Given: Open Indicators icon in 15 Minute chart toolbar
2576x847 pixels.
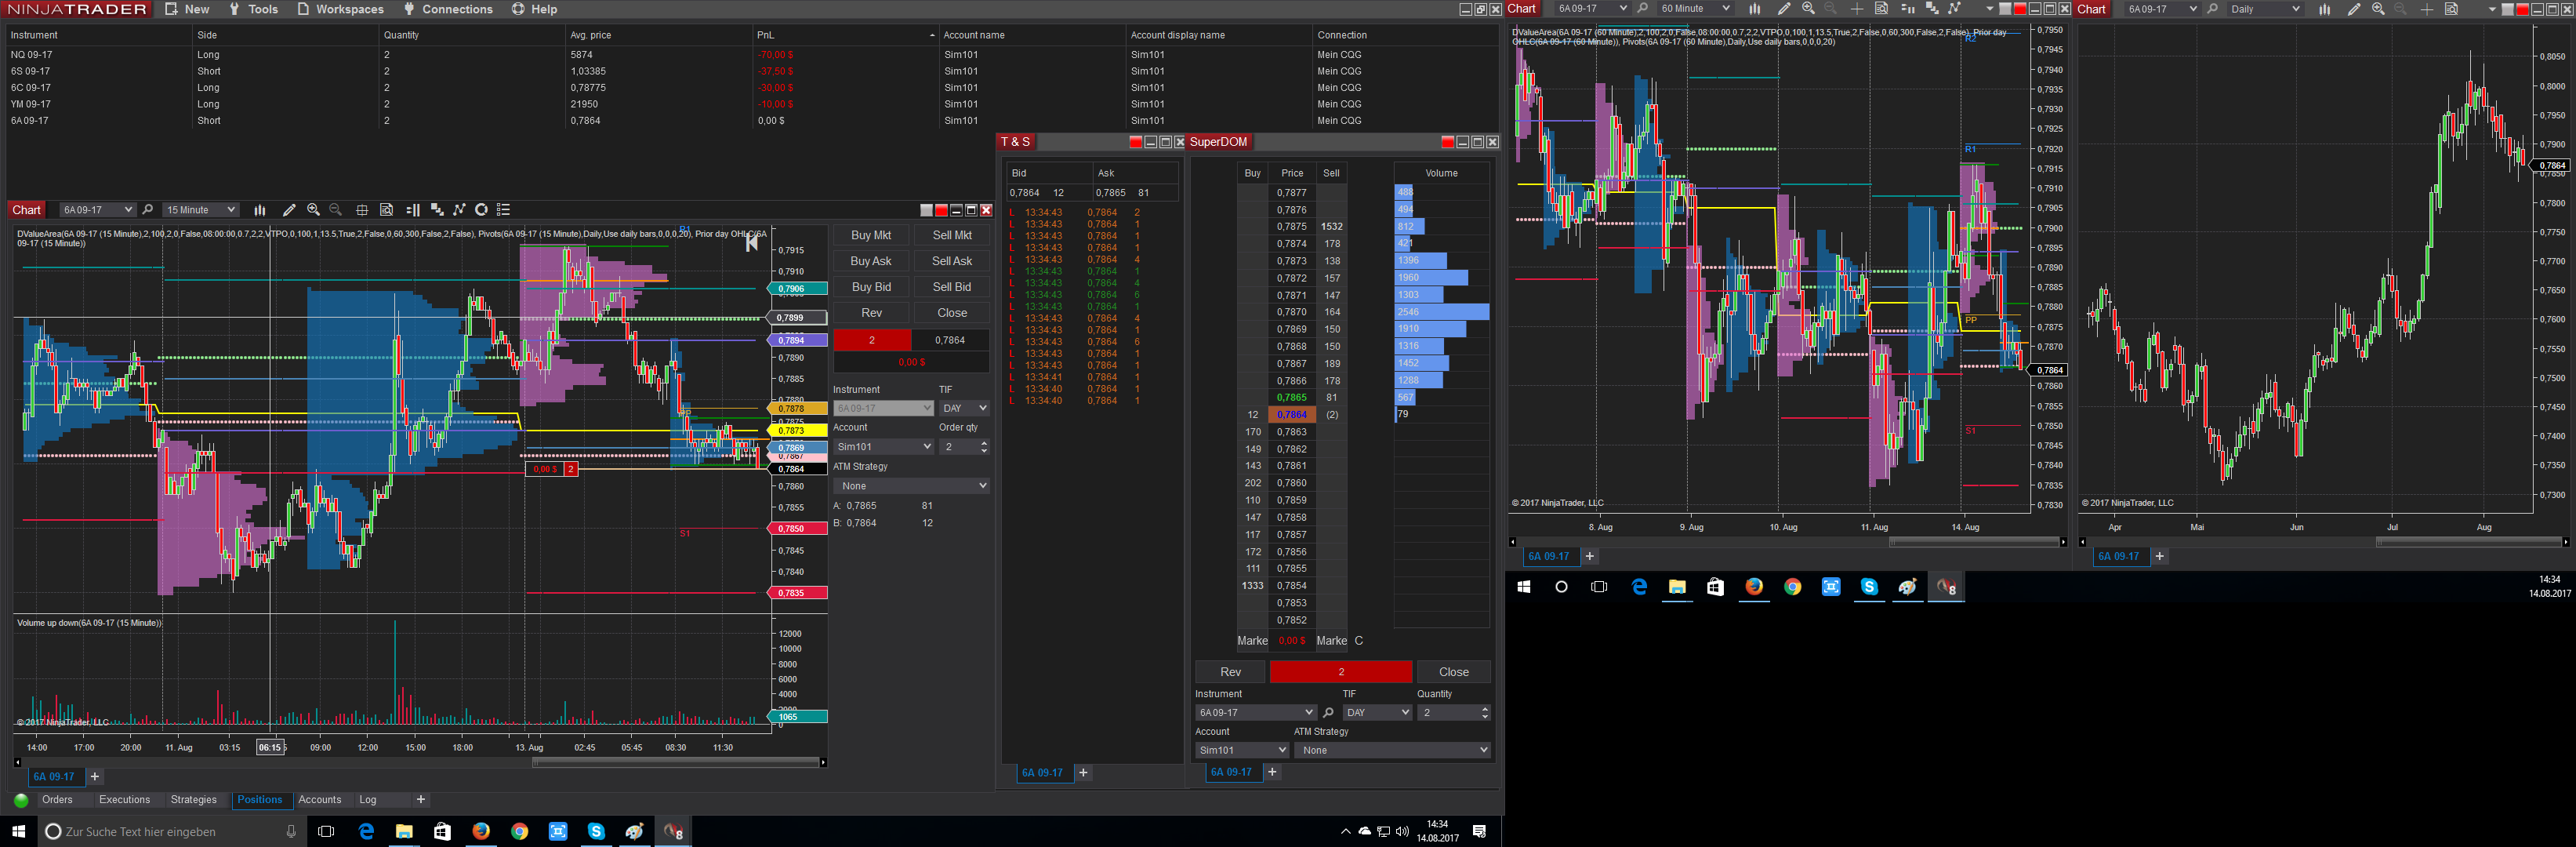Looking at the screenshot, I should click(x=437, y=210).
